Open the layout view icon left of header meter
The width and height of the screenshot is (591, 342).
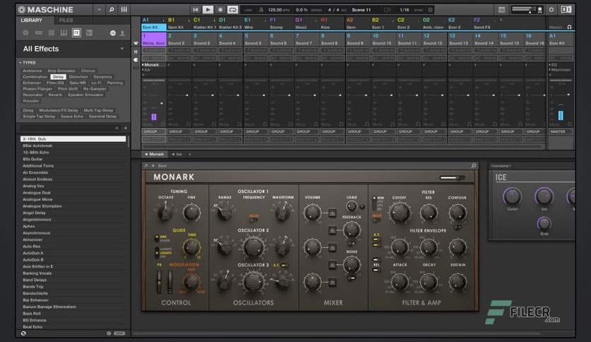pos(501,10)
